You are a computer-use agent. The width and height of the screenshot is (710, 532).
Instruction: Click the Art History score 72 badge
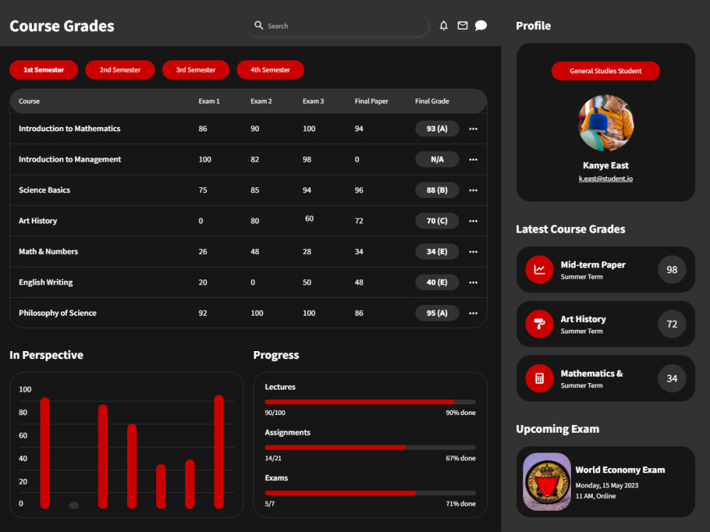click(672, 324)
